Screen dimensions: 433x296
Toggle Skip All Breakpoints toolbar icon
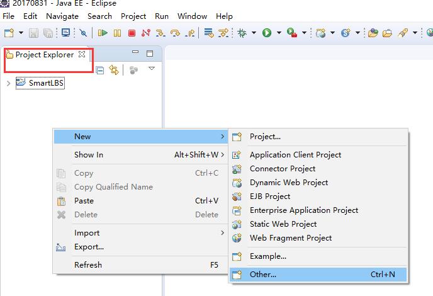[x=83, y=33]
